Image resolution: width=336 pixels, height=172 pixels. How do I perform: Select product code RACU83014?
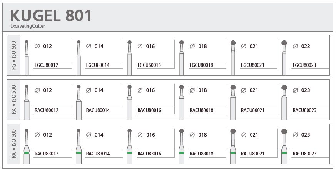click(x=98, y=154)
